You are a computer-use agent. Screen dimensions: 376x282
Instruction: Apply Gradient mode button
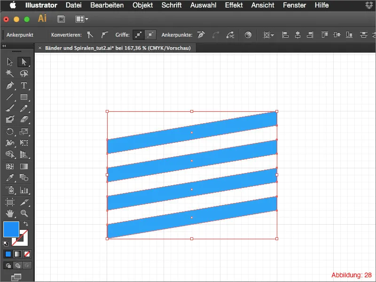(17, 254)
